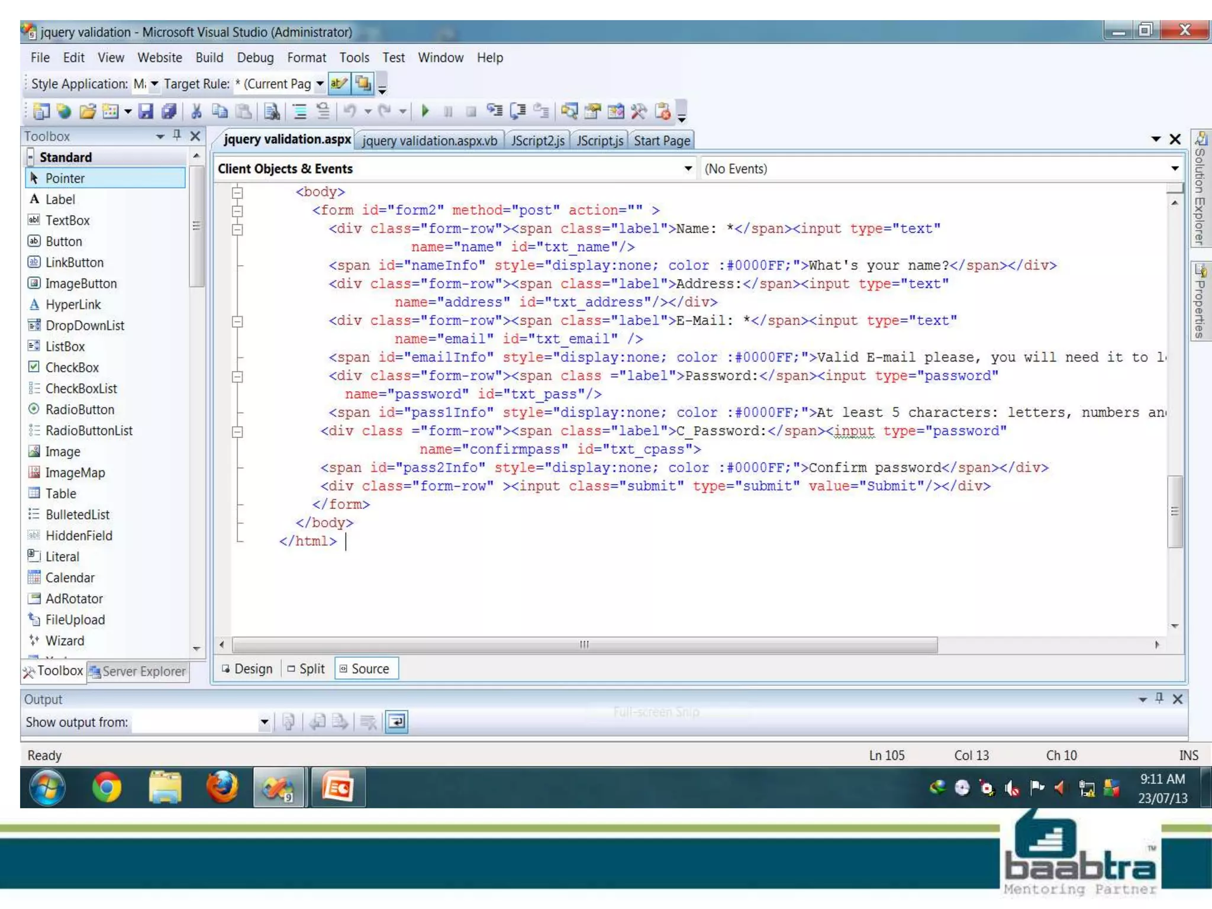
Task: Click the Save file toolbar icon
Action: [x=146, y=111]
